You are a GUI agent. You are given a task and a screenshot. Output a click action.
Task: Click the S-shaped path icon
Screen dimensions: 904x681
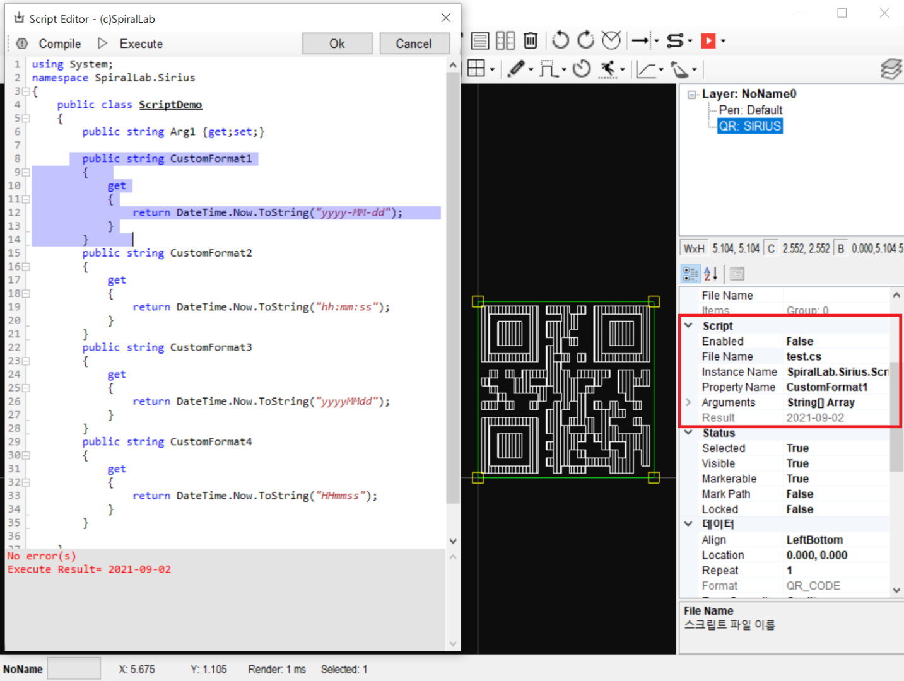[x=675, y=41]
